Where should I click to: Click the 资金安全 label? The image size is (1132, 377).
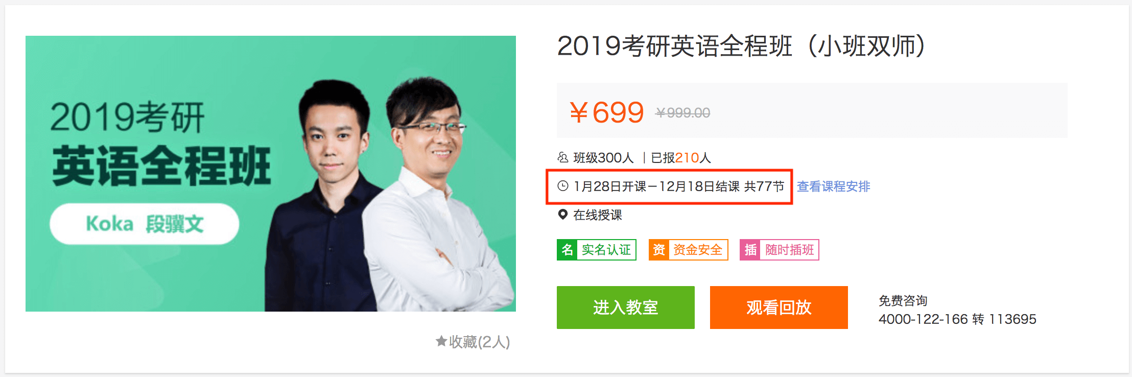(x=698, y=250)
